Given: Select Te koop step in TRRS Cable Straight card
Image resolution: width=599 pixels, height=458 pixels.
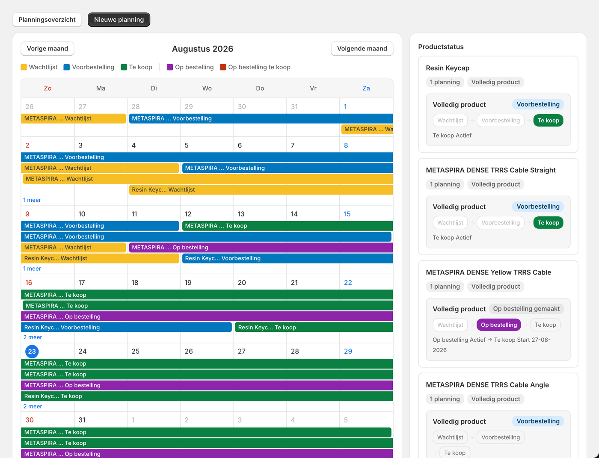Looking at the screenshot, I should pos(549,223).
